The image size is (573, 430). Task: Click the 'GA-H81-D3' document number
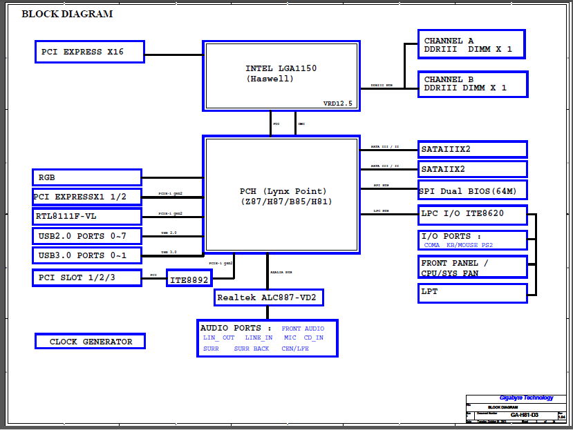click(525, 415)
